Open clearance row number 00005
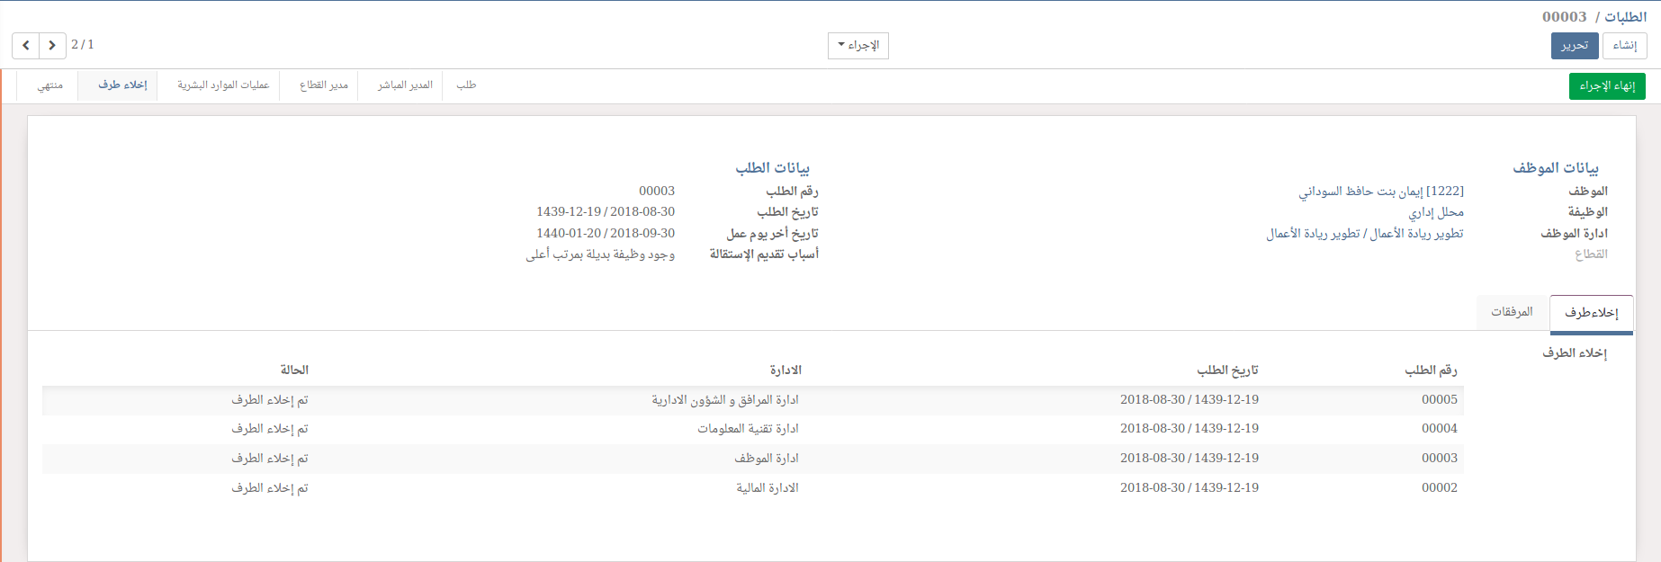Image resolution: width=1661 pixels, height=562 pixels. [1439, 400]
